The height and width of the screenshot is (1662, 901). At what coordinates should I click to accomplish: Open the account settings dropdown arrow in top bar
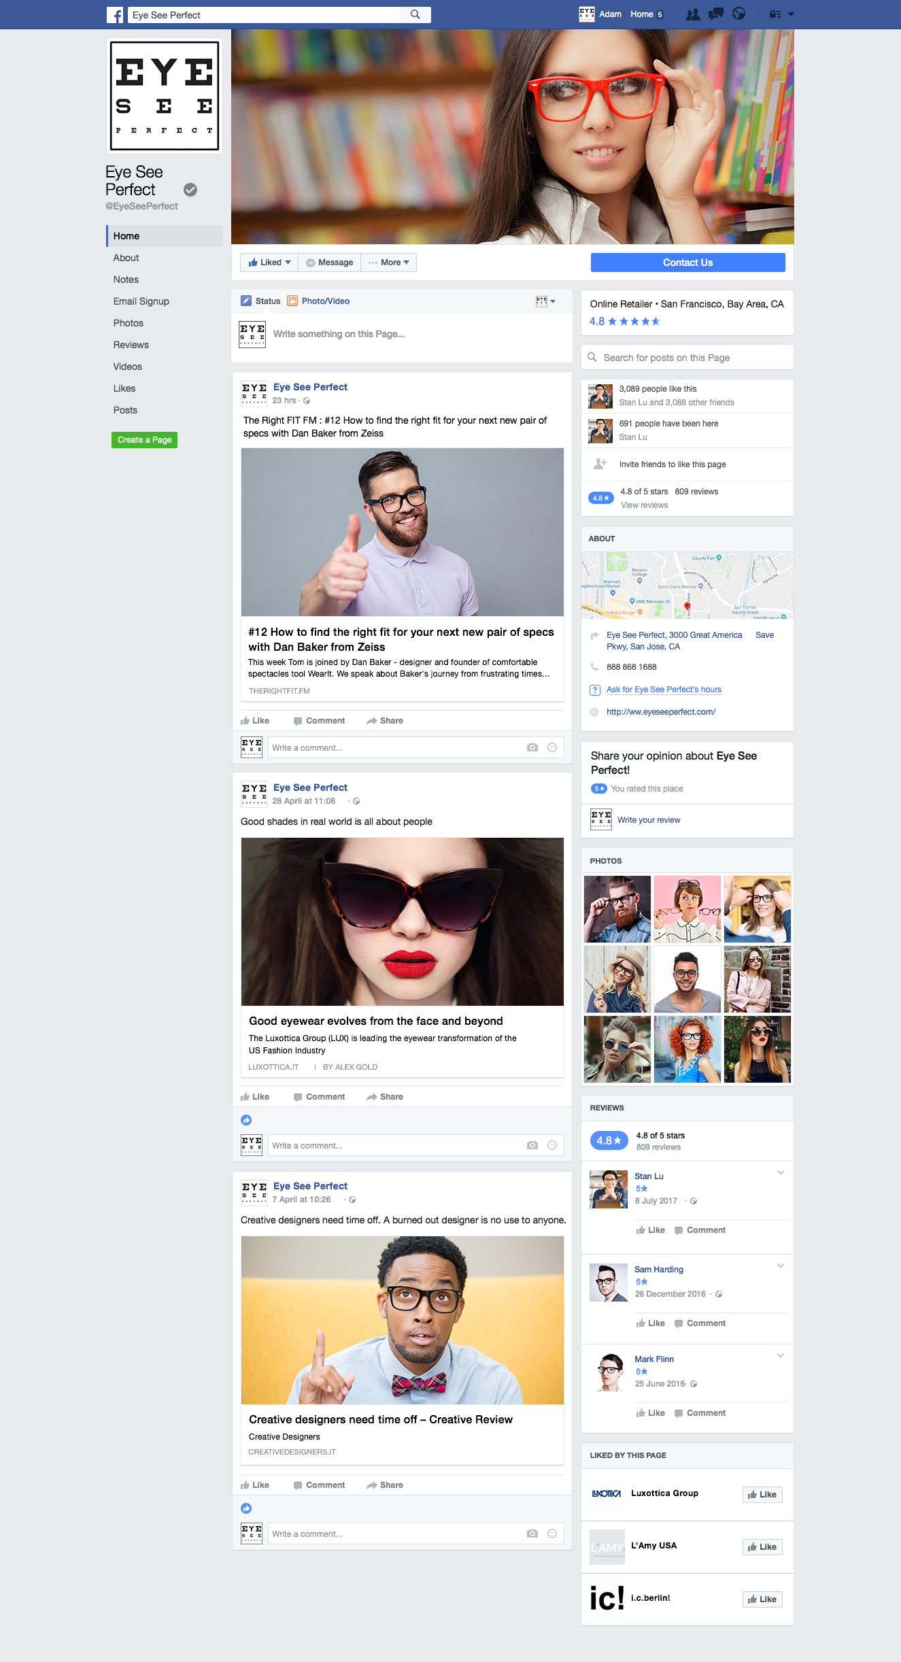(791, 14)
